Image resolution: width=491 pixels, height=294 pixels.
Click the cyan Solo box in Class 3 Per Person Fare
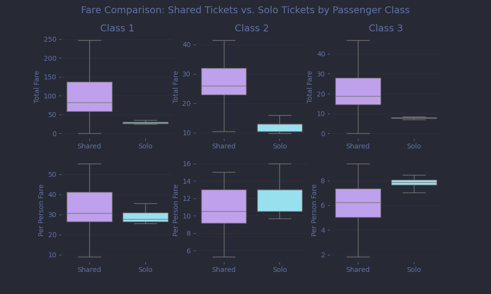coord(414,182)
